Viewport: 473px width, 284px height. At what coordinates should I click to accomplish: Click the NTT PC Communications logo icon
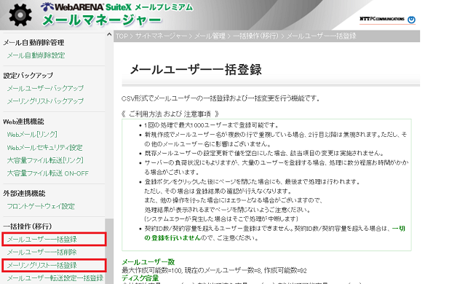(411, 20)
